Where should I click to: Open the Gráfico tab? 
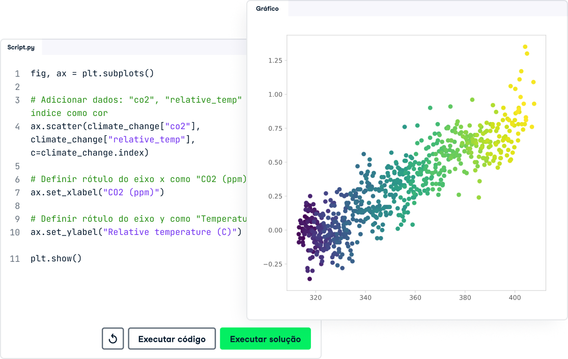(268, 9)
